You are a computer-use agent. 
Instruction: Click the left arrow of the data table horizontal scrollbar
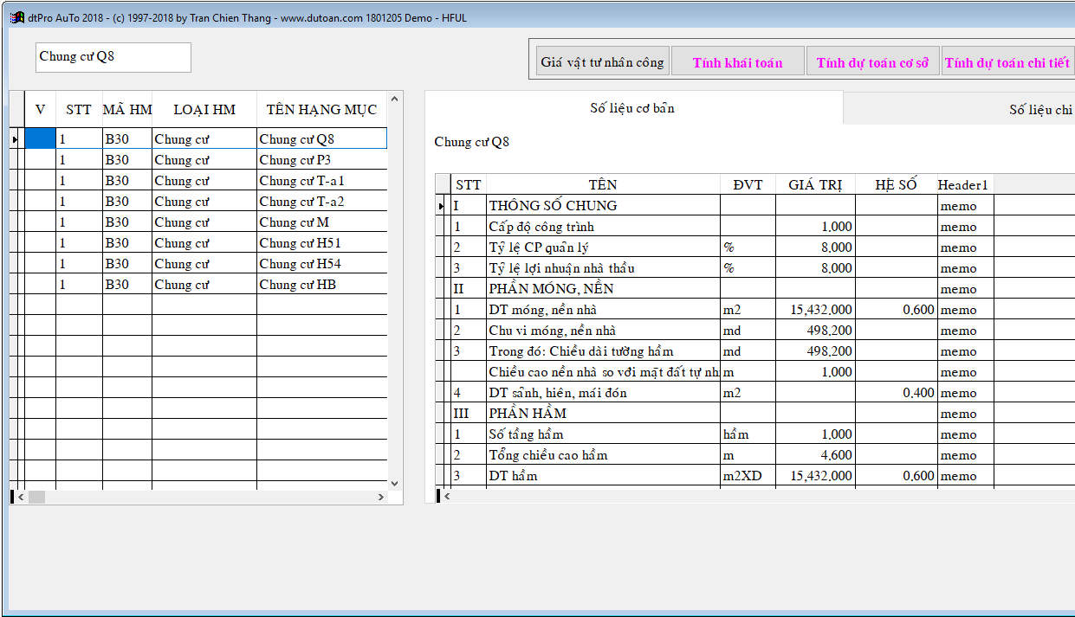447,496
